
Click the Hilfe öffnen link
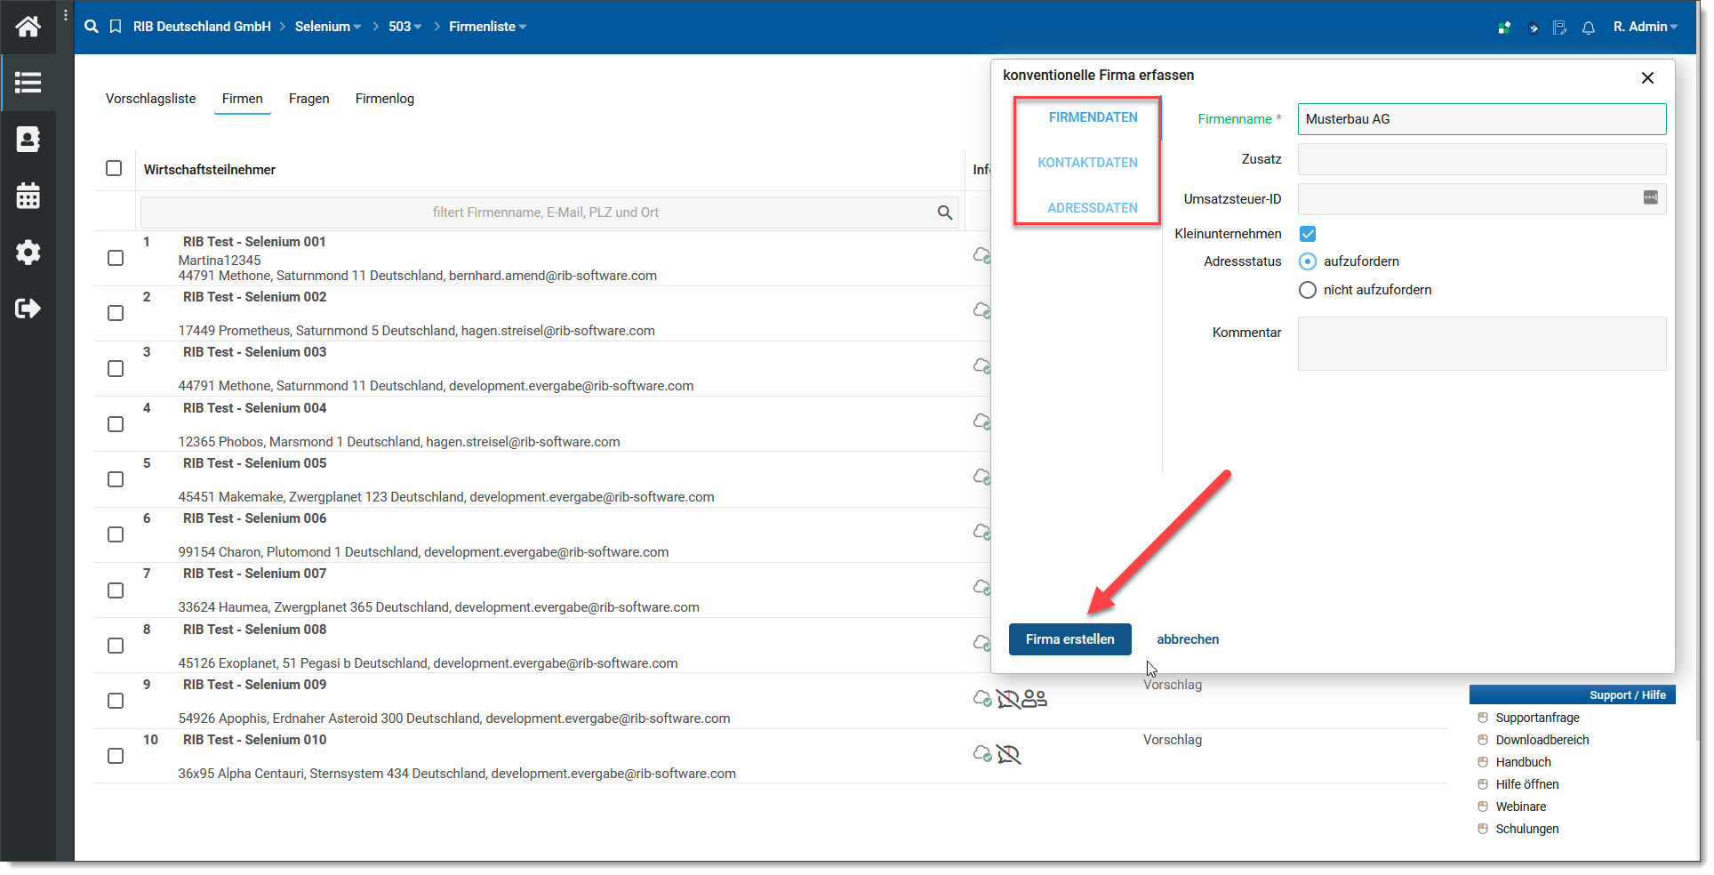[1527, 784]
